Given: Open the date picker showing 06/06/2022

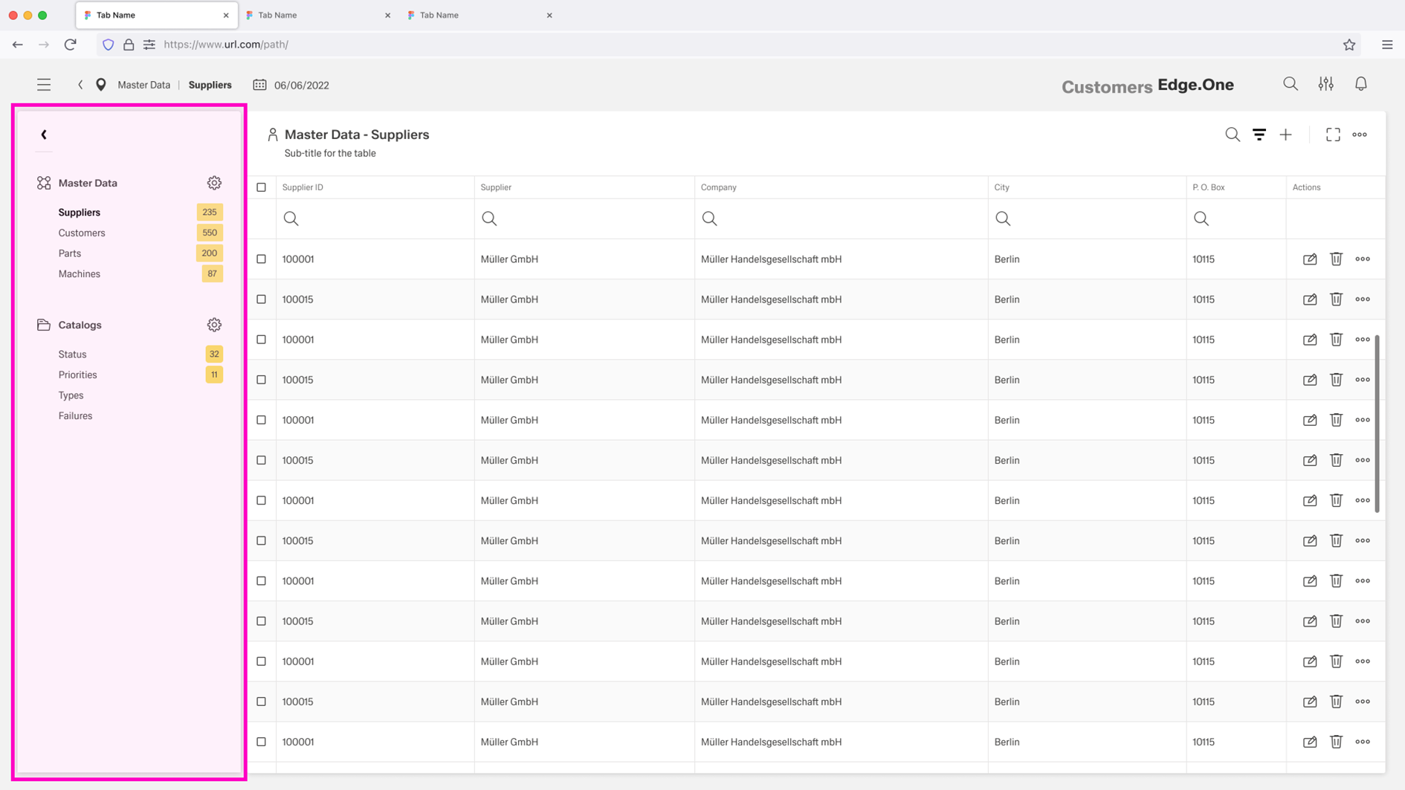Looking at the screenshot, I should coord(291,85).
